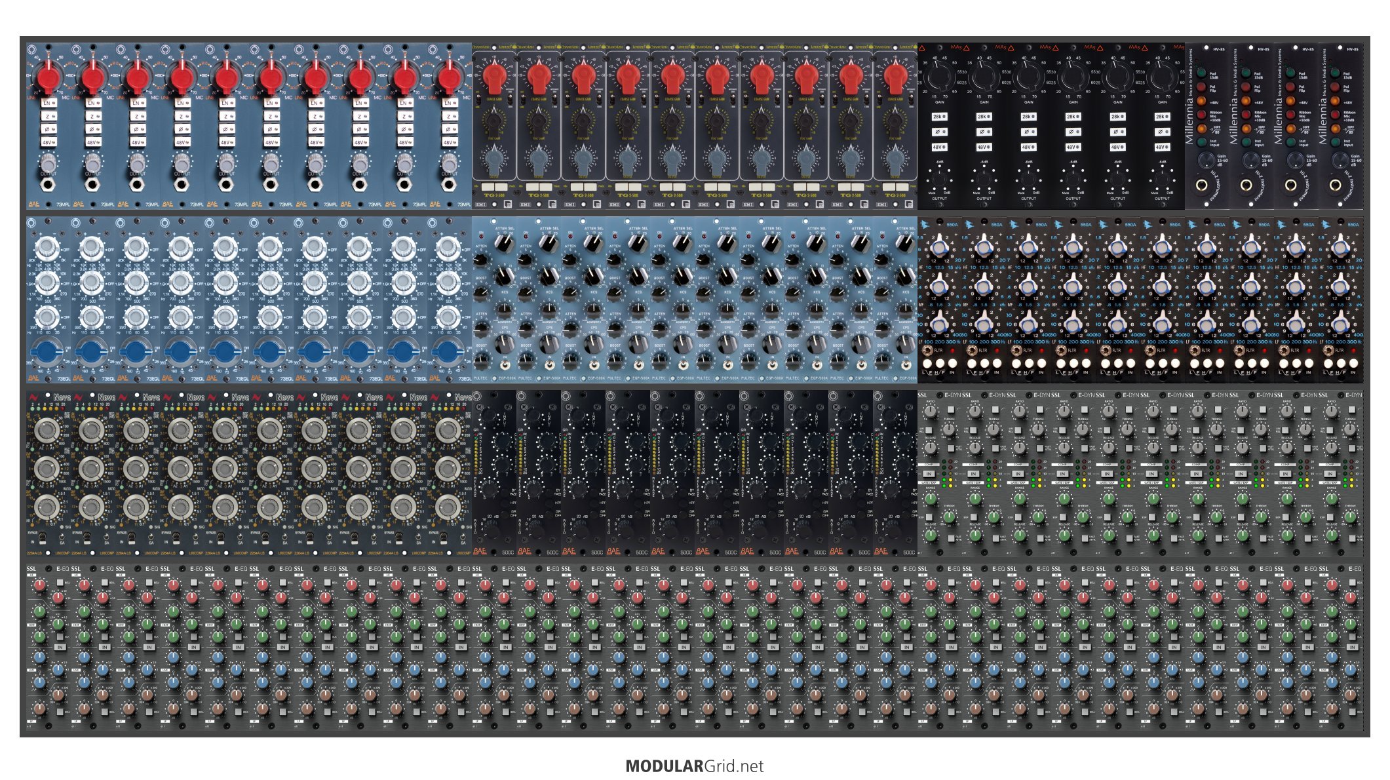Image resolution: width=1390 pixels, height=780 pixels.
Task: Click the top knob on leftmost Neve 2264A
Action: coord(47,431)
